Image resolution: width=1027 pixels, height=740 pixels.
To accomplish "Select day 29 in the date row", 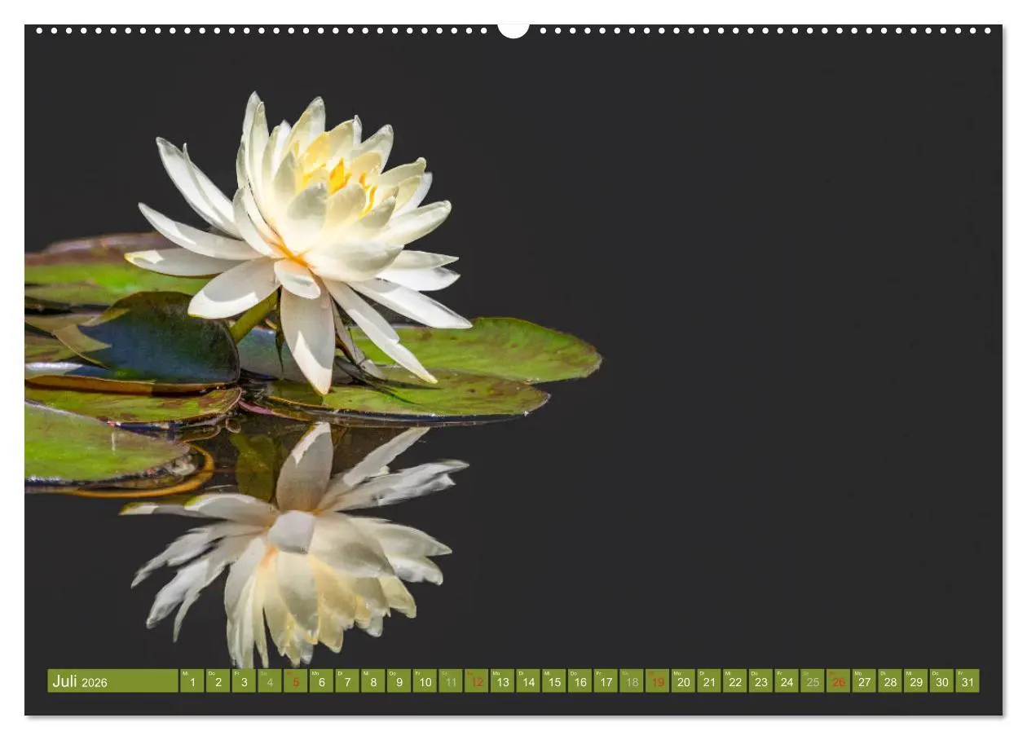I will pyautogui.click(x=915, y=681).
